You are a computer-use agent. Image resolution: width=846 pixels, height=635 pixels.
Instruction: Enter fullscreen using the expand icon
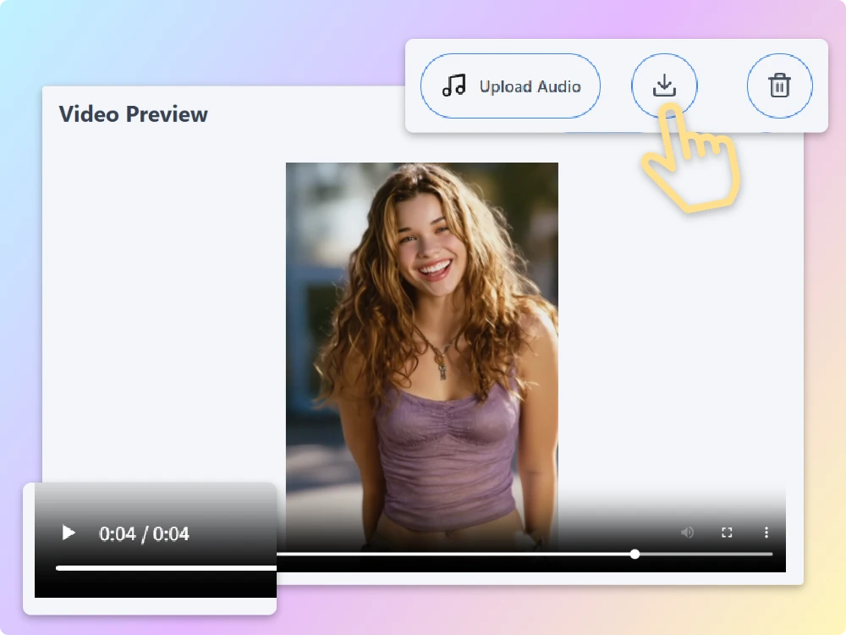tap(727, 533)
